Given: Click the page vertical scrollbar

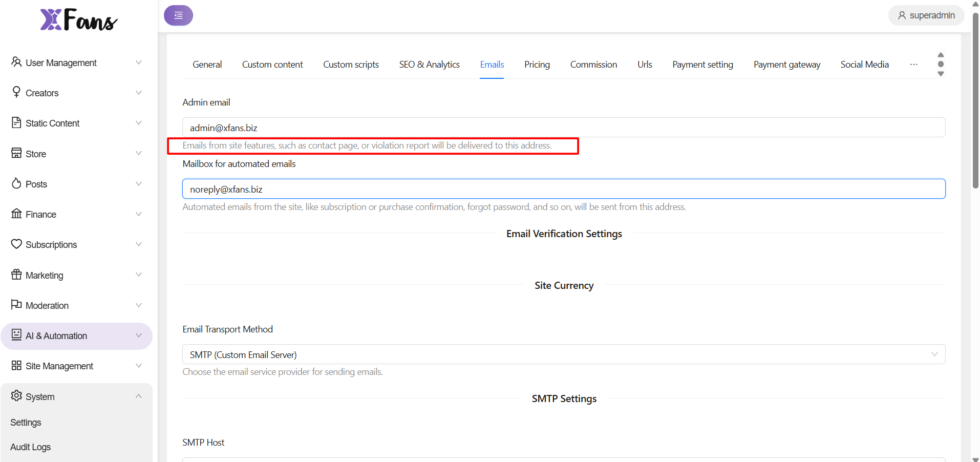Looking at the screenshot, I should tap(975, 102).
